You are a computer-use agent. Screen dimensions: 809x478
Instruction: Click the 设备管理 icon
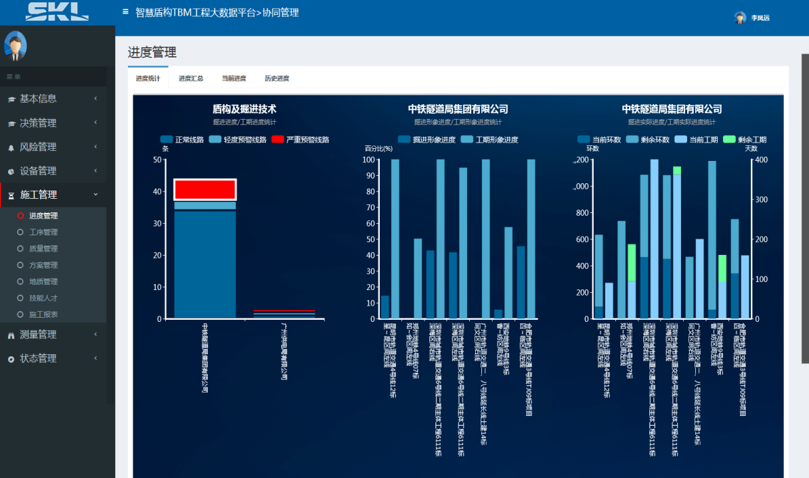click(12, 172)
